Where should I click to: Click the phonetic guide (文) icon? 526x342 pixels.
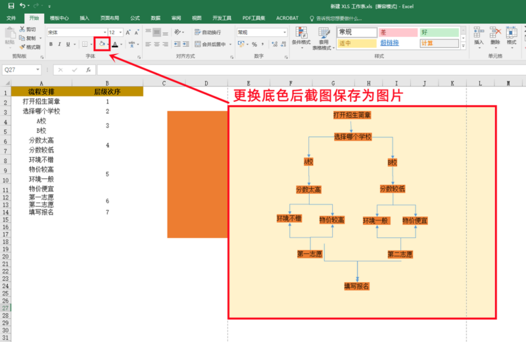(x=131, y=44)
